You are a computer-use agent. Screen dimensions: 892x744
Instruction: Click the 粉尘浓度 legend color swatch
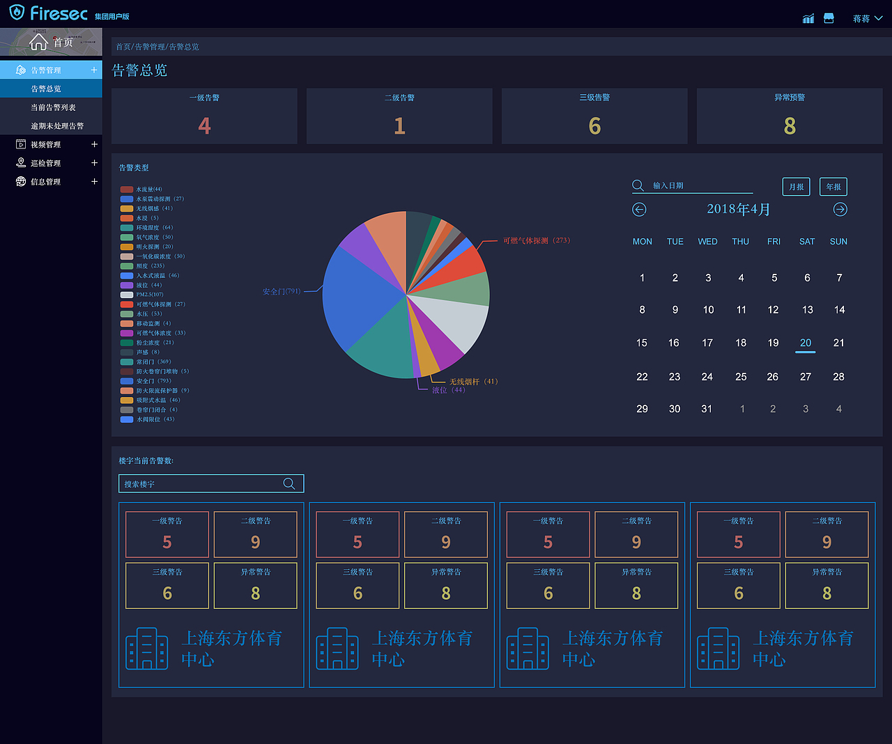tap(126, 343)
